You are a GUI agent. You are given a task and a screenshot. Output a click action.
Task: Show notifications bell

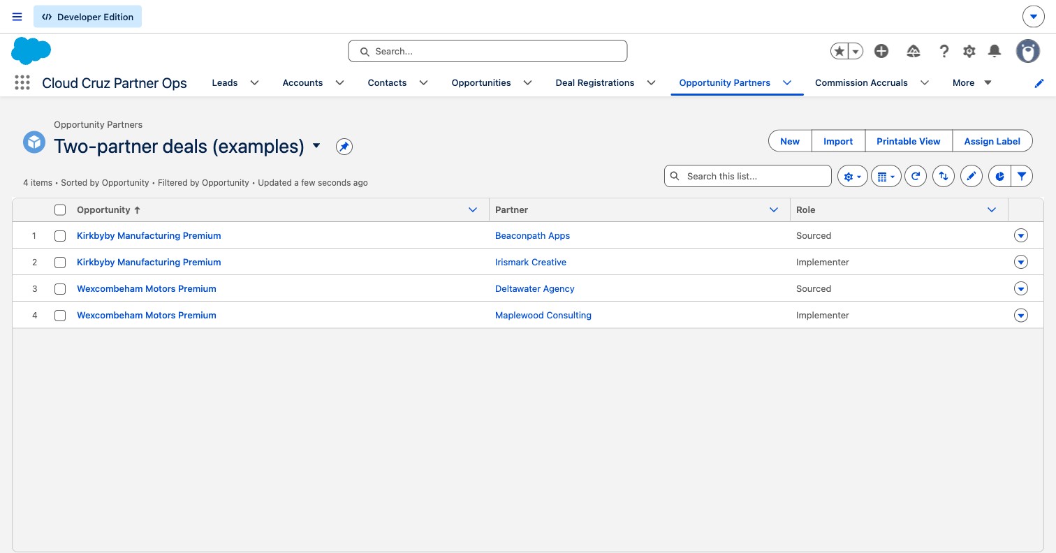[x=995, y=51]
